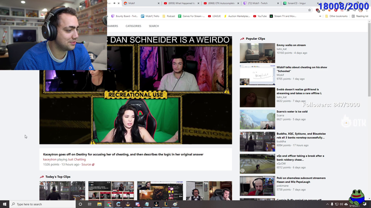The height and width of the screenshot is (208, 371).
Task: Play the Kaceytron clip in the video player
Action: pyautogui.click(x=136, y=90)
